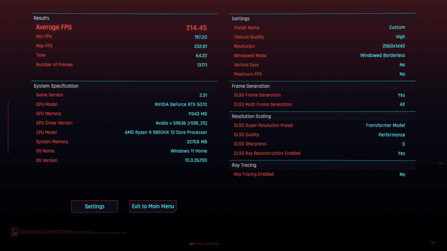Click Exit to Main Menu
This screenshot has height=251, width=447.
153,206
